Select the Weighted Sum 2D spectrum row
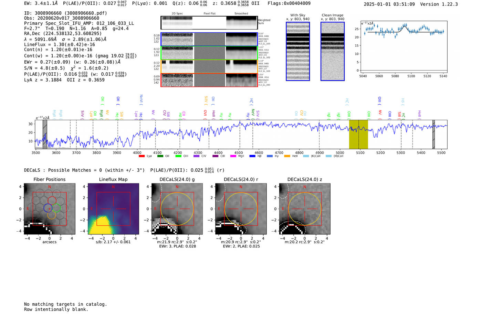The image size is (482, 328). (x=209, y=23)
